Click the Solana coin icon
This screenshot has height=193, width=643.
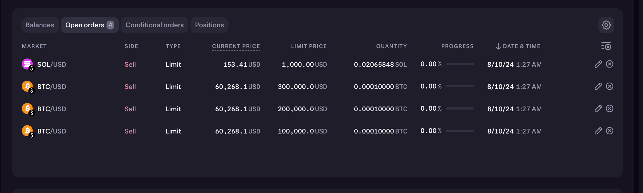(27, 64)
